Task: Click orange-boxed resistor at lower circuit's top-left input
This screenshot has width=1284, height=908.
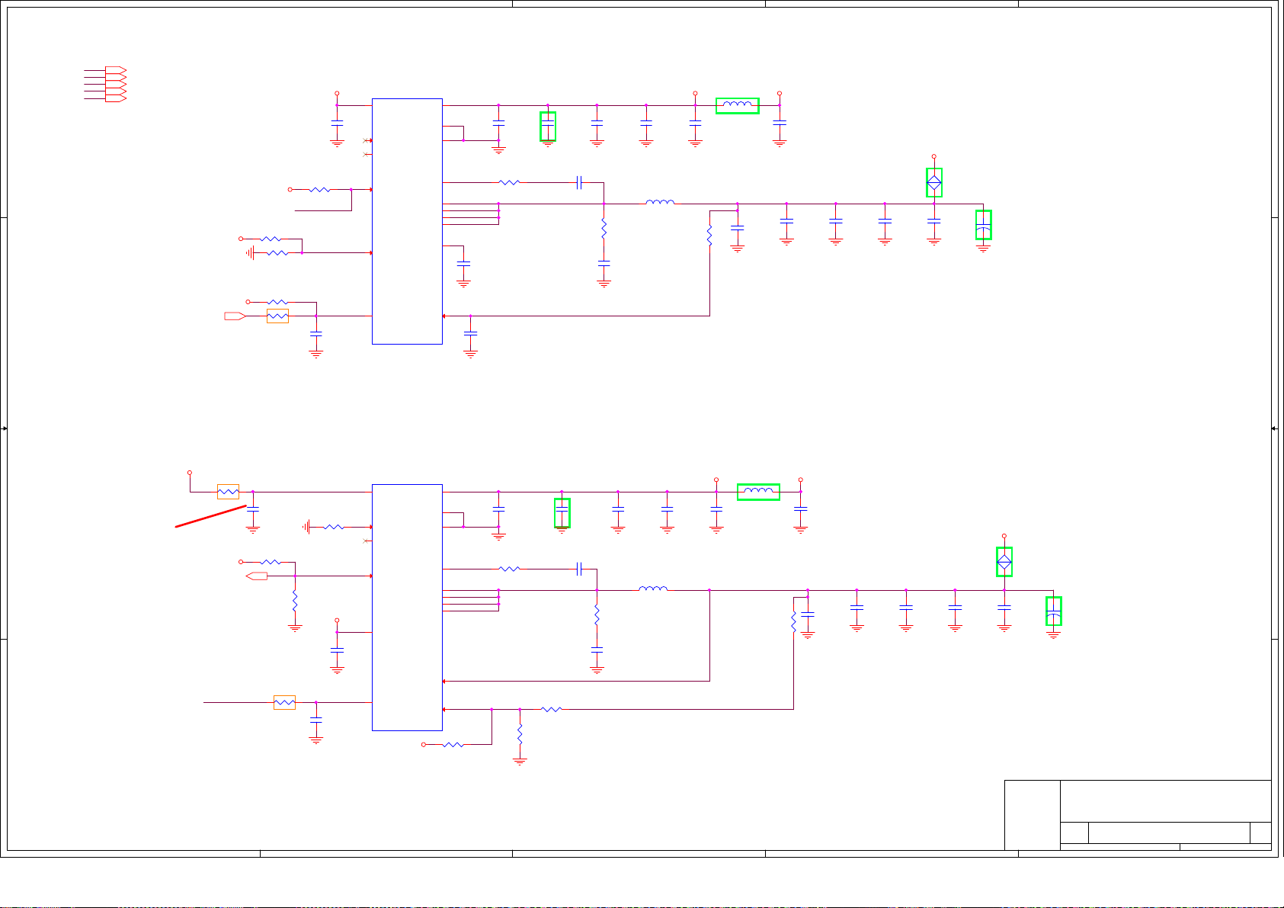Action: (x=229, y=492)
